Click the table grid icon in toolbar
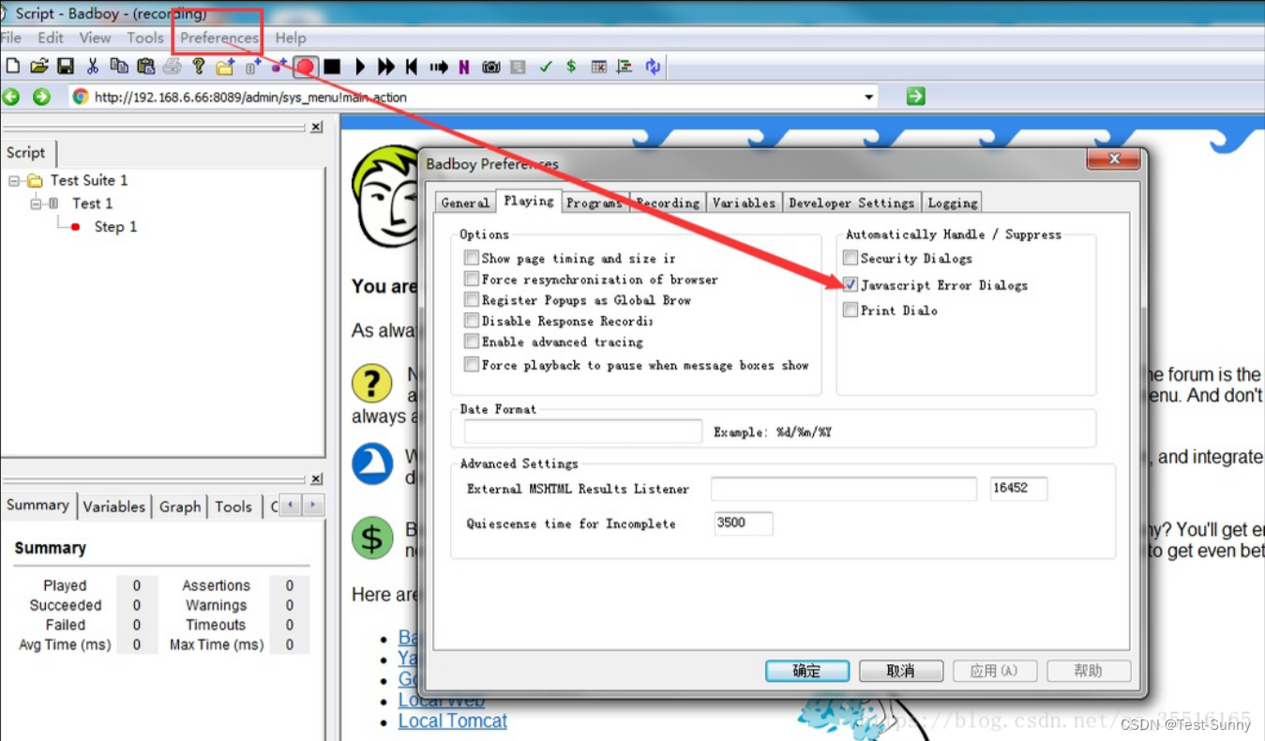 tap(599, 67)
